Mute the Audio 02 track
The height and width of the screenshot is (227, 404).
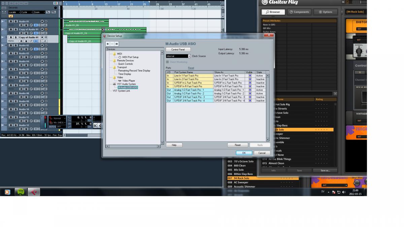pos(11,45)
